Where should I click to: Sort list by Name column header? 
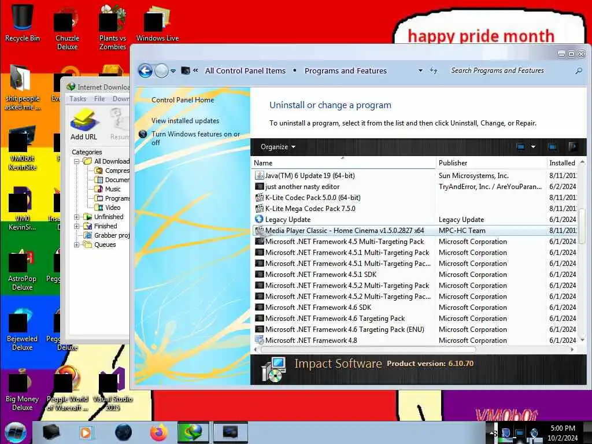click(x=343, y=162)
